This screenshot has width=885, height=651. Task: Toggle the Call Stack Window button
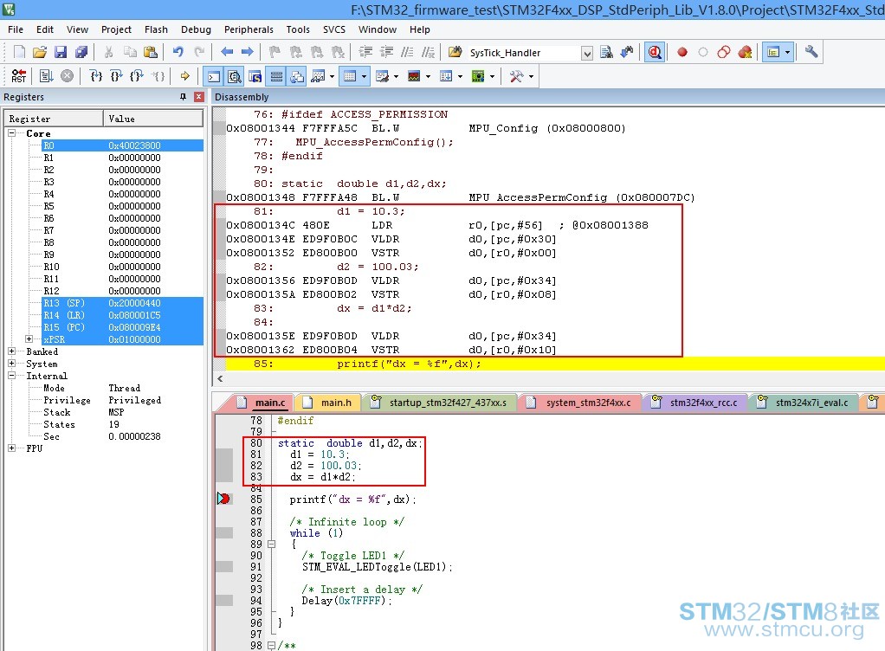tap(297, 76)
